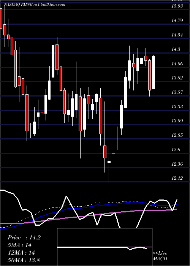The image size is (190, 266).
Task: Click the 13.57 price axis label
Action: pyautogui.click(x=177, y=92)
